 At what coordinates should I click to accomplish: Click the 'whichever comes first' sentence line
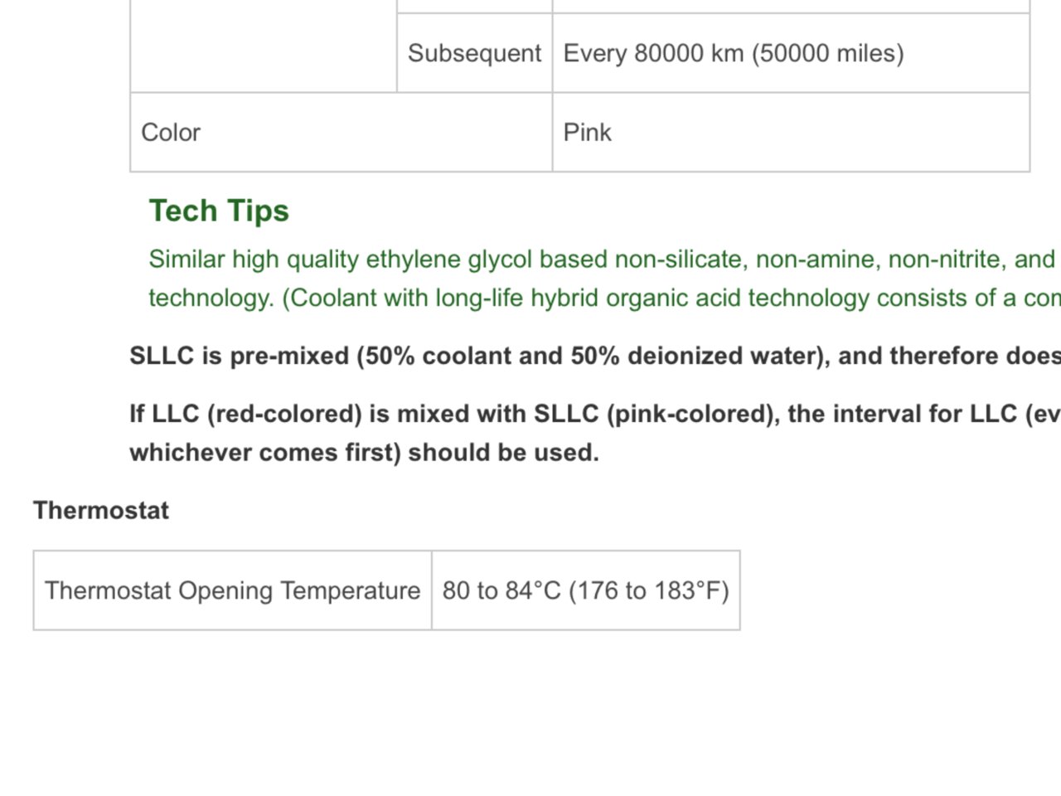point(364,453)
